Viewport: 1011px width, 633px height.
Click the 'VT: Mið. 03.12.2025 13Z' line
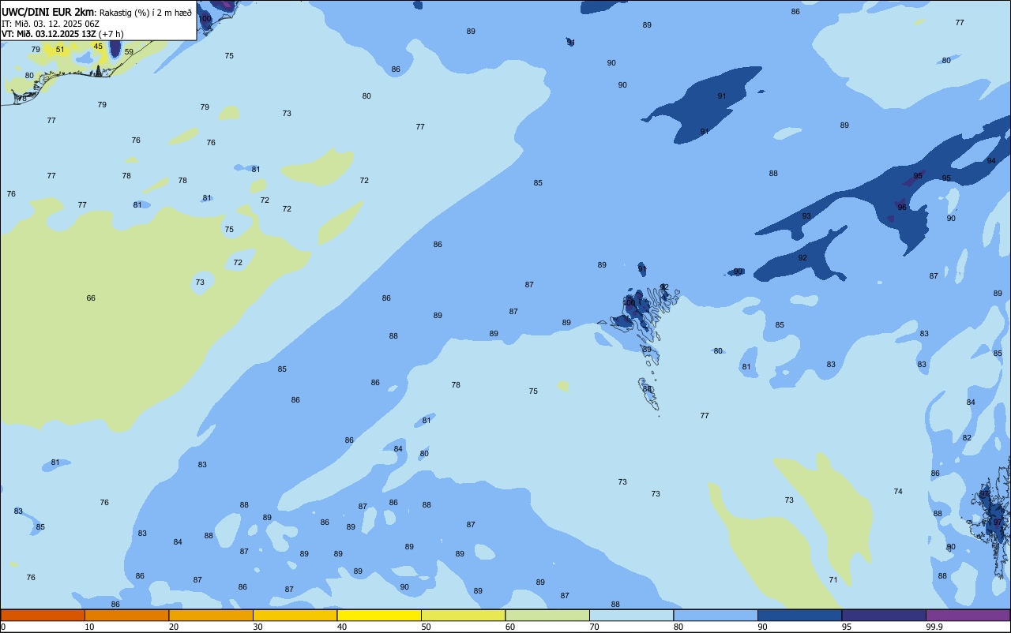[49, 34]
